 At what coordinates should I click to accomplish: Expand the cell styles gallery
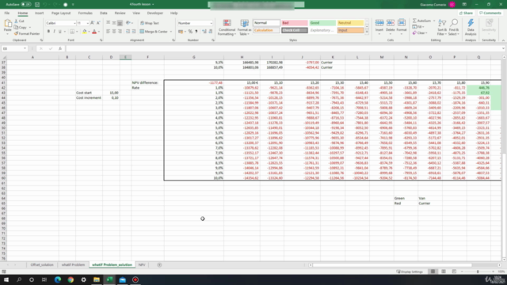[367, 32]
